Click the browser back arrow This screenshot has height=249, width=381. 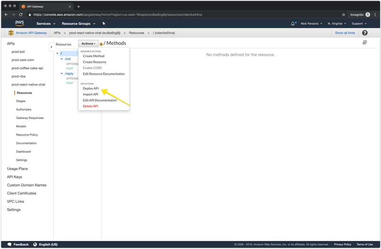[x=6, y=15]
